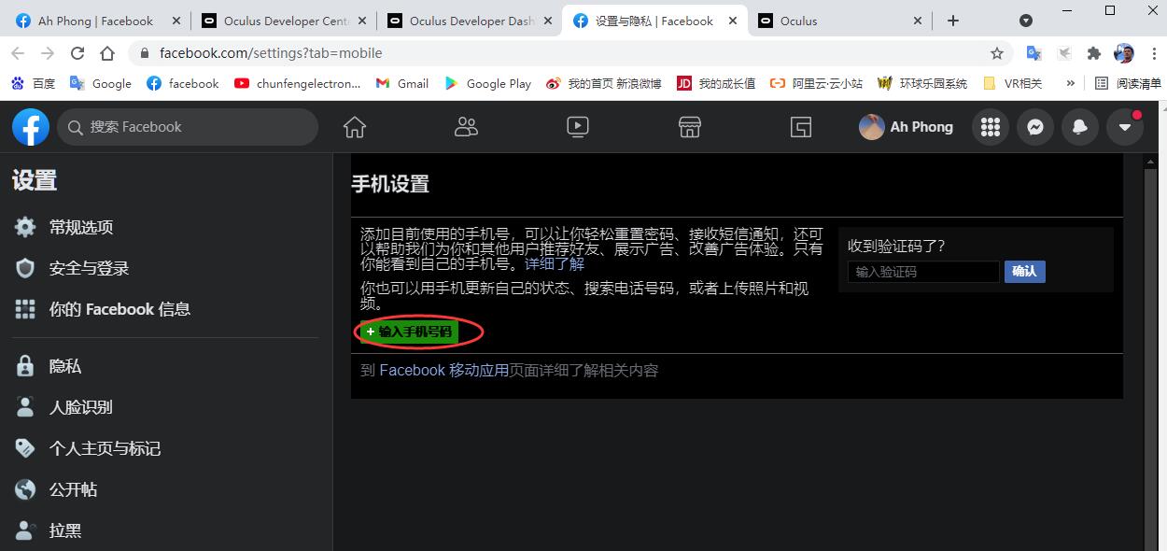This screenshot has height=551, width=1167.
Task: Open the Google Play bookmark
Action: pyautogui.click(x=487, y=83)
